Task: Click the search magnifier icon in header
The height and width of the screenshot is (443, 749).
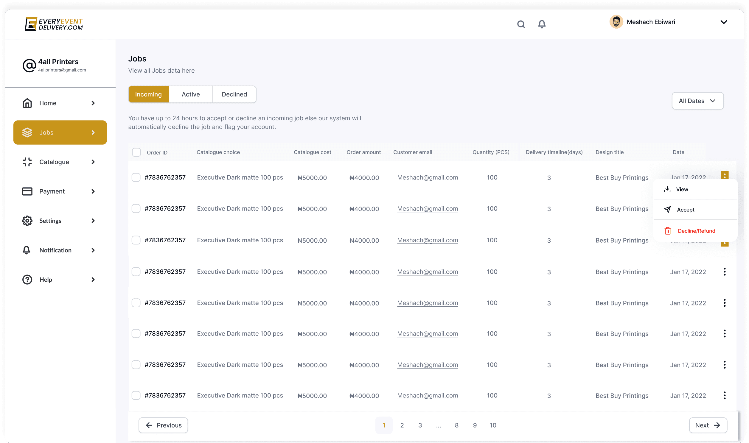Action: [521, 24]
